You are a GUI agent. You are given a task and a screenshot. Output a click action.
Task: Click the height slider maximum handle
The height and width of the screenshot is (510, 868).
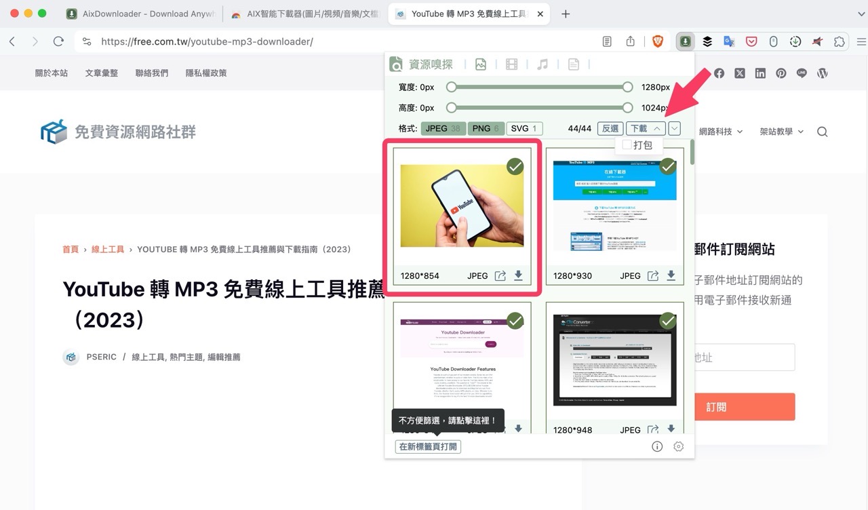coord(627,107)
